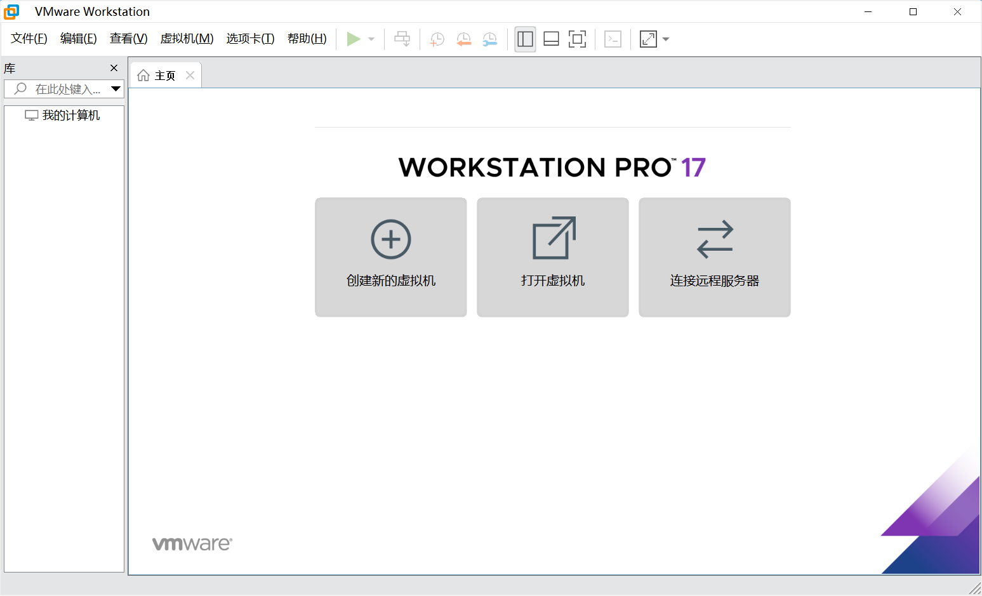Open the library search dropdown arrow
This screenshot has height=596, width=982.
116,89
